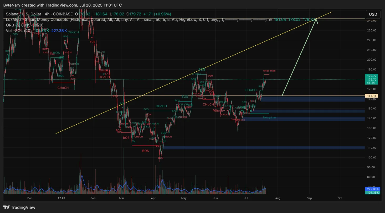Image resolution: width=385 pixels, height=213 pixels.
Task: Select the Vol SOL volume indicator legend
Action: 18,31
